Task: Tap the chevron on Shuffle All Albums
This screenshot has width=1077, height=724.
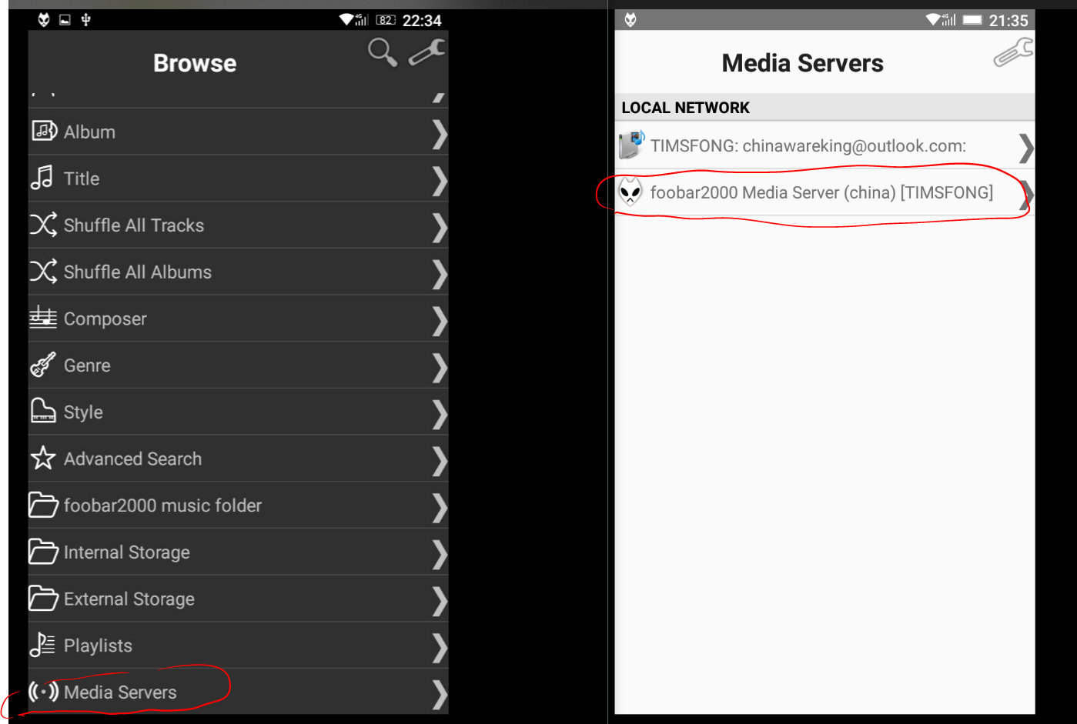Action: pos(440,274)
